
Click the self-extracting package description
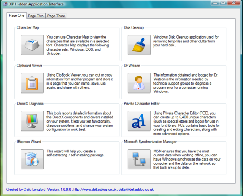pyautogui.click(x=75, y=153)
